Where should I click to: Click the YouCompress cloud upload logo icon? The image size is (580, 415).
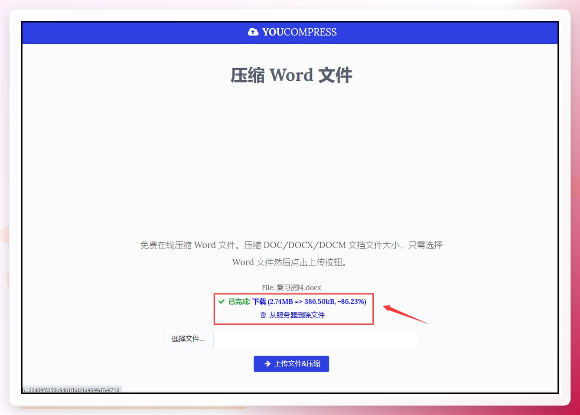pos(253,32)
